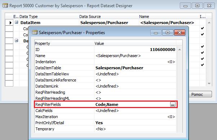Select the DataItemLinkReference value
Viewport: 217px width, 140px height.
pyautogui.click(x=98, y=80)
